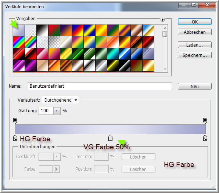Open the Verlaufsart Durchgehend dropdown
Image resolution: width=219 pixels, height=193 pixels.
pyautogui.click(x=60, y=100)
